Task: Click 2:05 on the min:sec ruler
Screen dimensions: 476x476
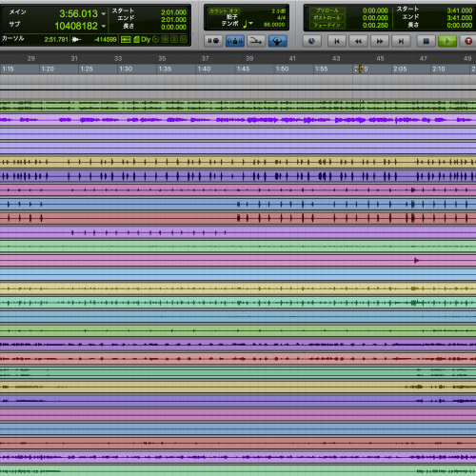Action: click(400, 69)
